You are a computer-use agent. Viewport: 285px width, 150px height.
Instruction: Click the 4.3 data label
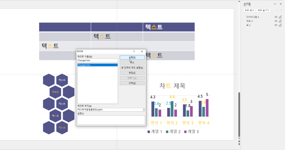click(x=153, y=97)
